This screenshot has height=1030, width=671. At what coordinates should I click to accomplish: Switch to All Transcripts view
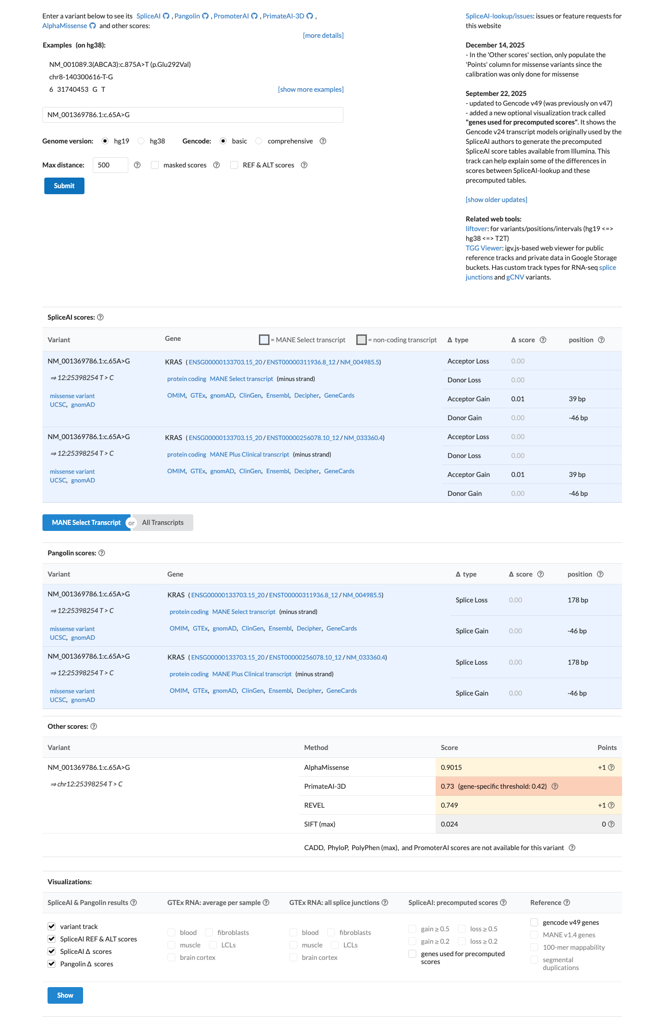click(x=163, y=523)
